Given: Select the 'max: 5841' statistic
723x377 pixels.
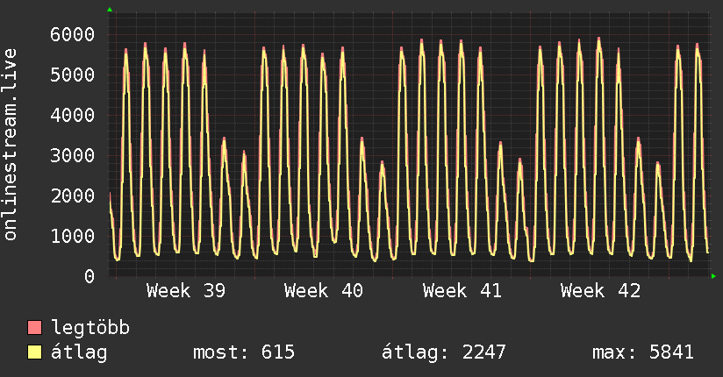Looking at the screenshot, I should tap(643, 352).
